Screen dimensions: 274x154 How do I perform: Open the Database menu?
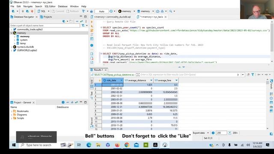(x=63, y=6)
